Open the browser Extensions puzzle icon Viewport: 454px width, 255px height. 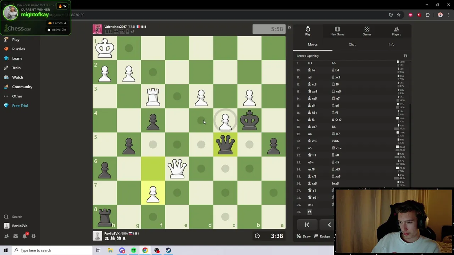click(x=427, y=15)
